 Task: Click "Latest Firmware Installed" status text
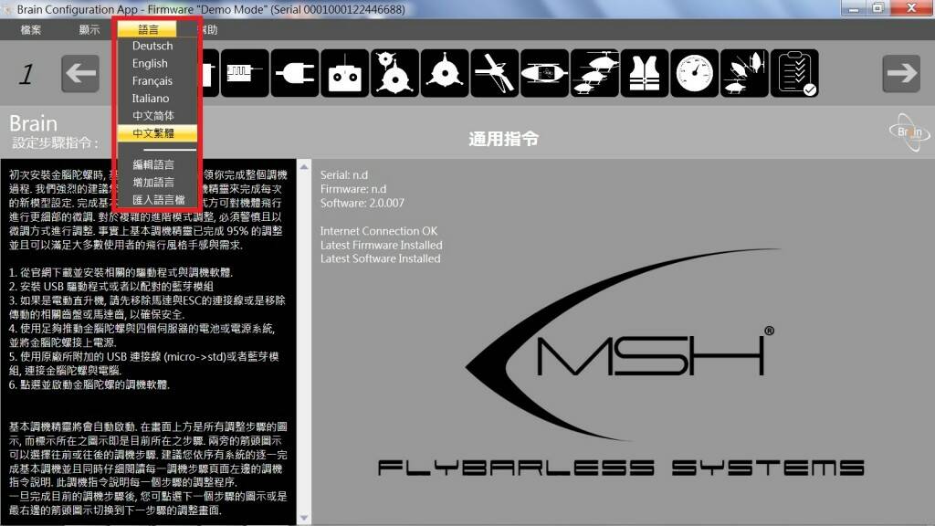381,245
